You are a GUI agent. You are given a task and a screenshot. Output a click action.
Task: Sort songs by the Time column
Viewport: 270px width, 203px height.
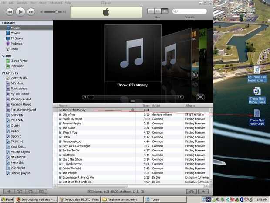tap(143, 106)
